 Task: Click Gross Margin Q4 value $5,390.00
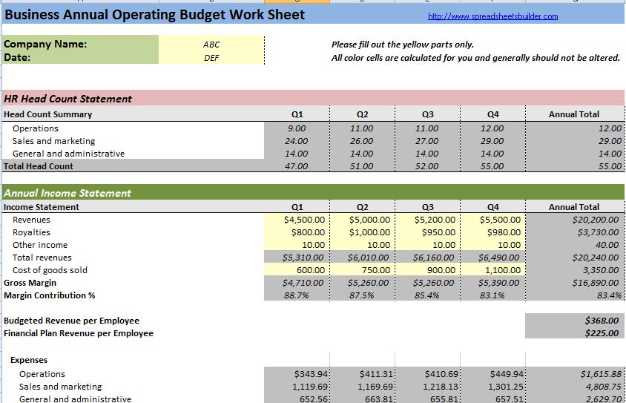pos(493,283)
